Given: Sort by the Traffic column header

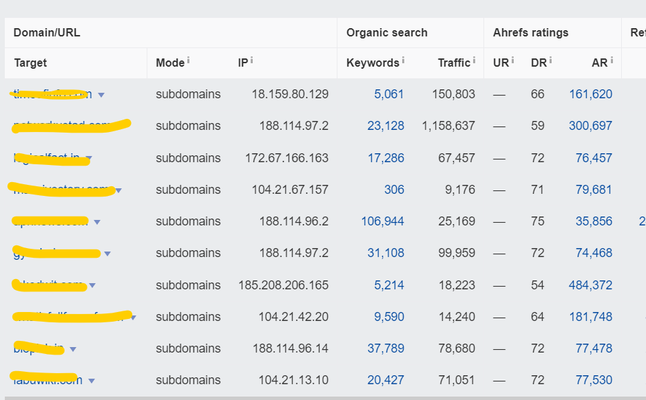Looking at the screenshot, I should click(454, 63).
